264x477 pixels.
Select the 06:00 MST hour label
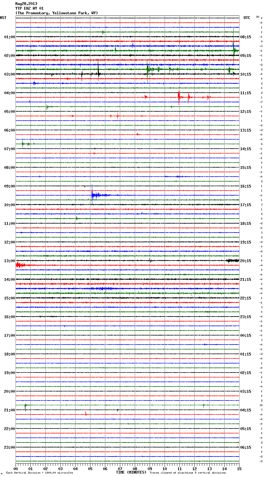(10, 130)
